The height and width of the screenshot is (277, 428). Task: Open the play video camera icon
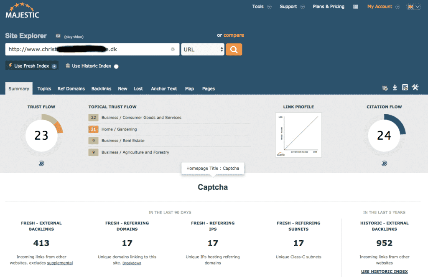pyautogui.click(x=58, y=36)
